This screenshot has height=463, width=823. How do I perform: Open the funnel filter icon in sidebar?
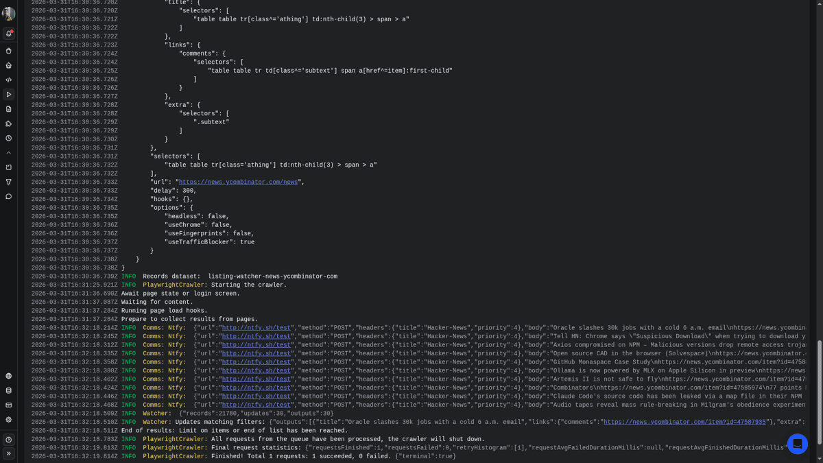click(9, 182)
